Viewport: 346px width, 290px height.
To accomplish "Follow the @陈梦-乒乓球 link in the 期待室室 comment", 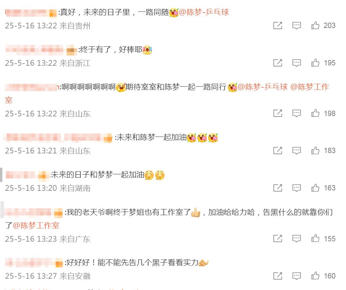I will click(x=262, y=87).
